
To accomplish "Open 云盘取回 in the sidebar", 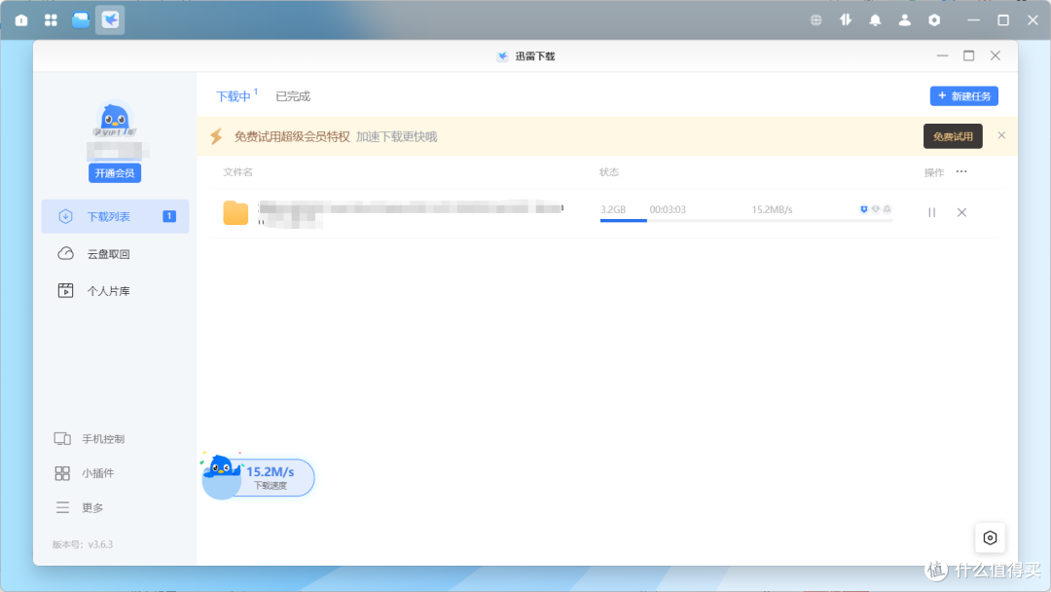I will 115,254.
